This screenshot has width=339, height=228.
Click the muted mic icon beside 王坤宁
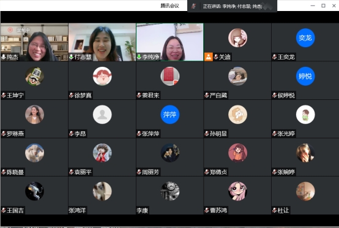4,95
